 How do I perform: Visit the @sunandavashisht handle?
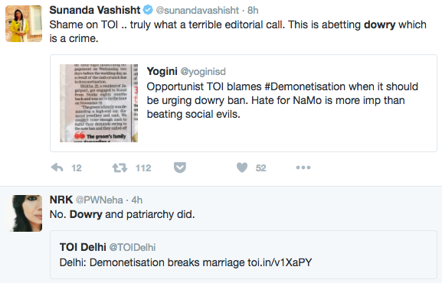[x=198, y=11]
